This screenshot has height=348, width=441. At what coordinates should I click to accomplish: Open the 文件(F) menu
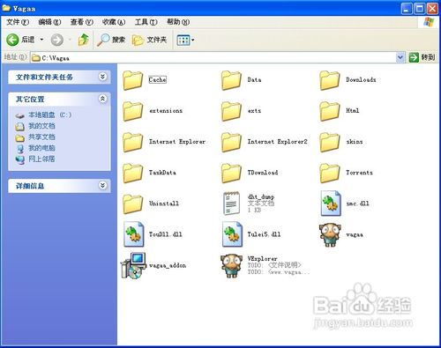point(18,22)
